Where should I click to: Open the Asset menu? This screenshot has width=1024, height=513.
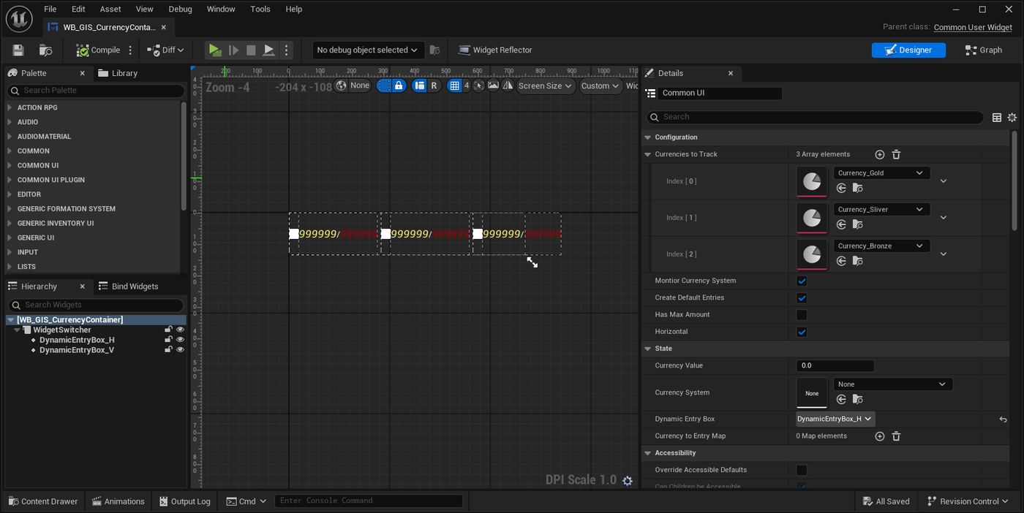pyautogui.click(x=110, y=9)
